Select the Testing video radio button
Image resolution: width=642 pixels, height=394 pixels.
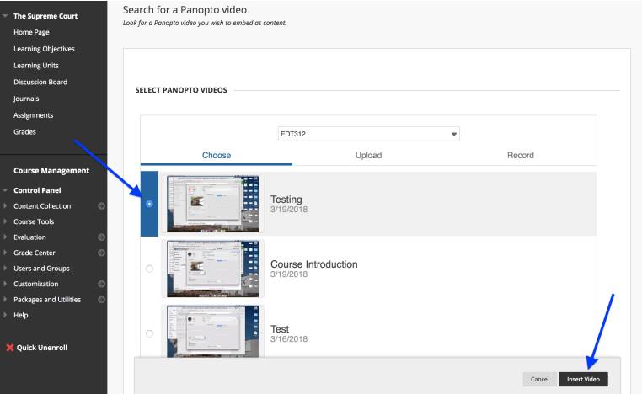[149, 204]
